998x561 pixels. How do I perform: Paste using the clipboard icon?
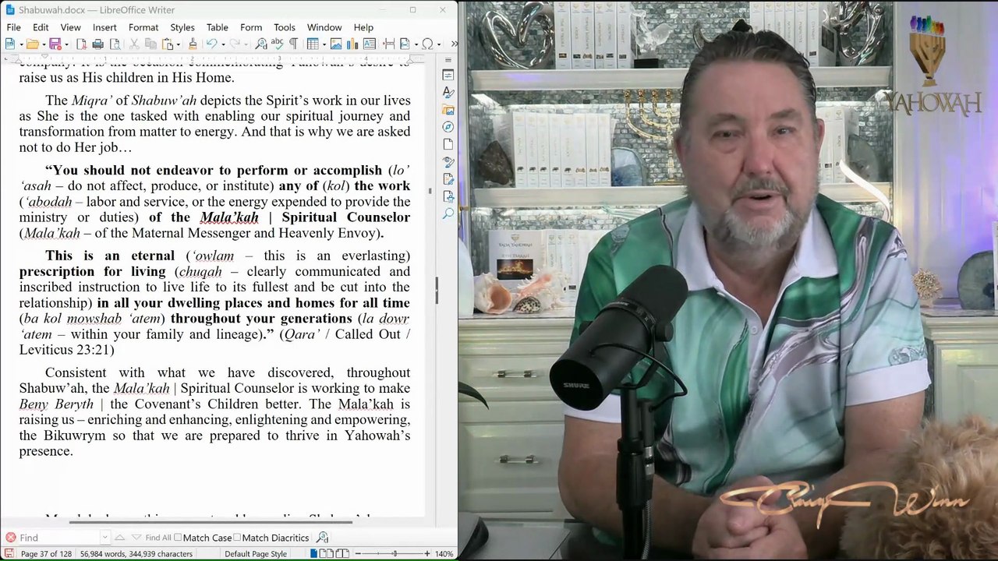click(x=167, y=44)
